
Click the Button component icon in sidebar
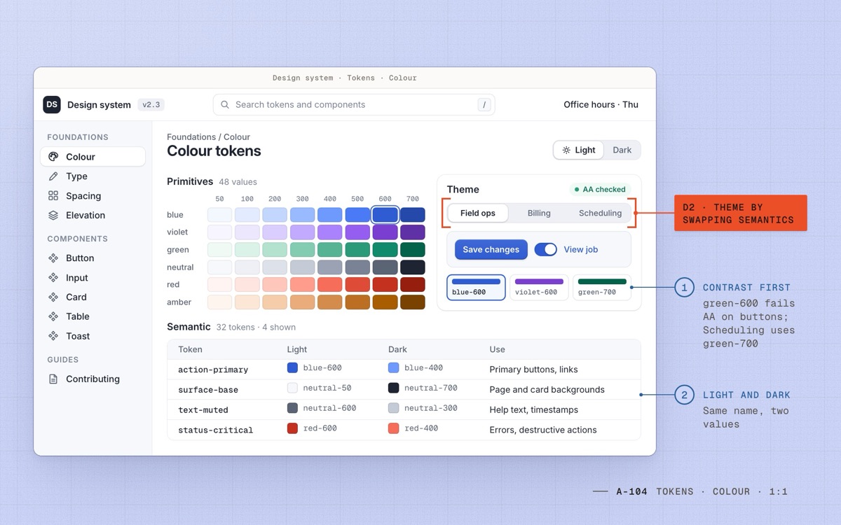pyautogui.click(x=53, y=258)
